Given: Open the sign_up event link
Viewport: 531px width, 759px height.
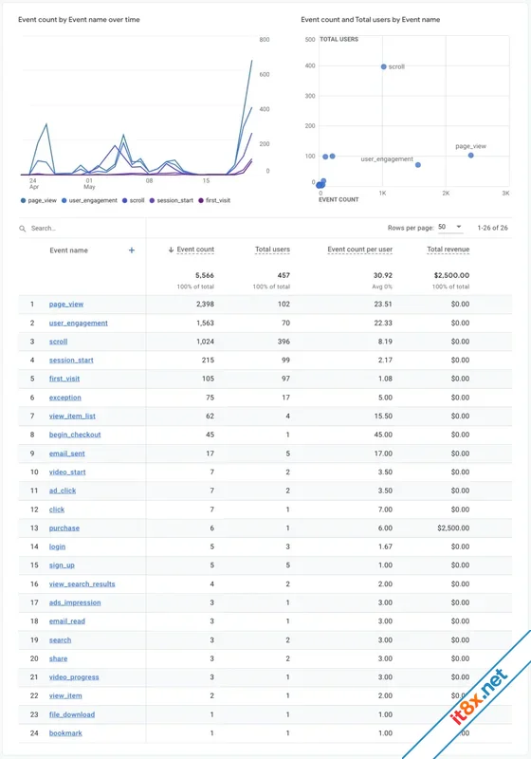Looking at the screenshot, I should (62, 565).
